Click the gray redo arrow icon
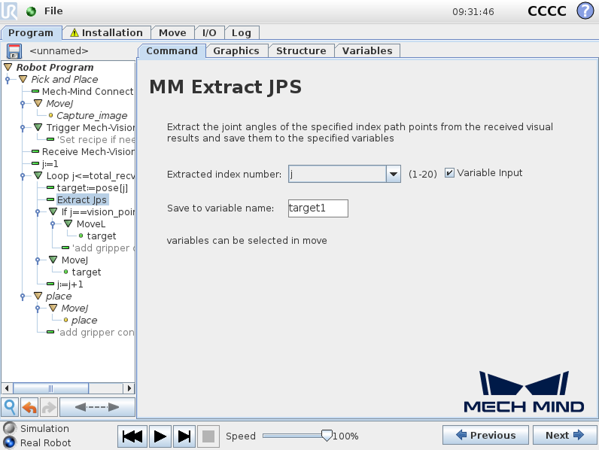This screenshot has height=450, width=599. tap(48, 407)
